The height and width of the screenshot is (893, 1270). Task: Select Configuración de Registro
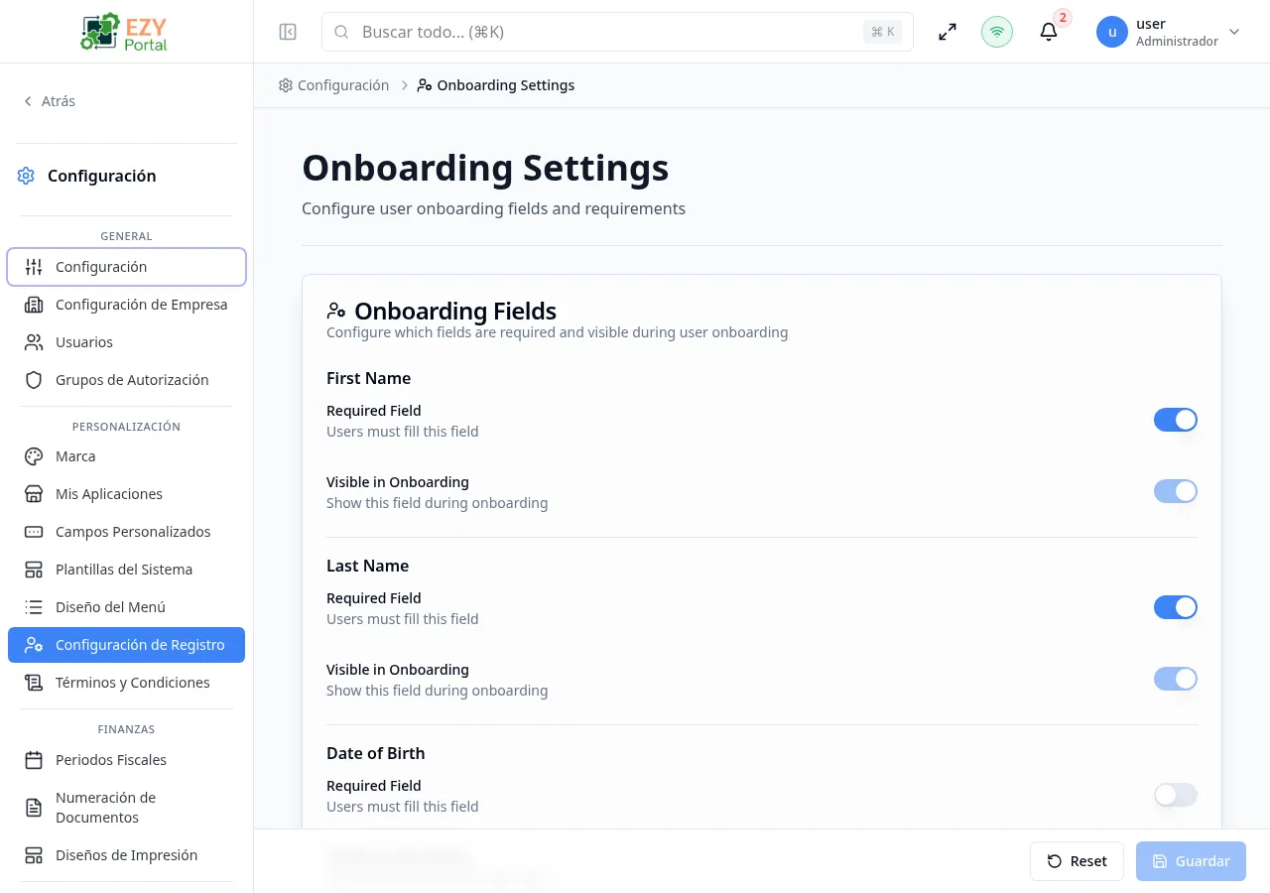click(126, 645)
